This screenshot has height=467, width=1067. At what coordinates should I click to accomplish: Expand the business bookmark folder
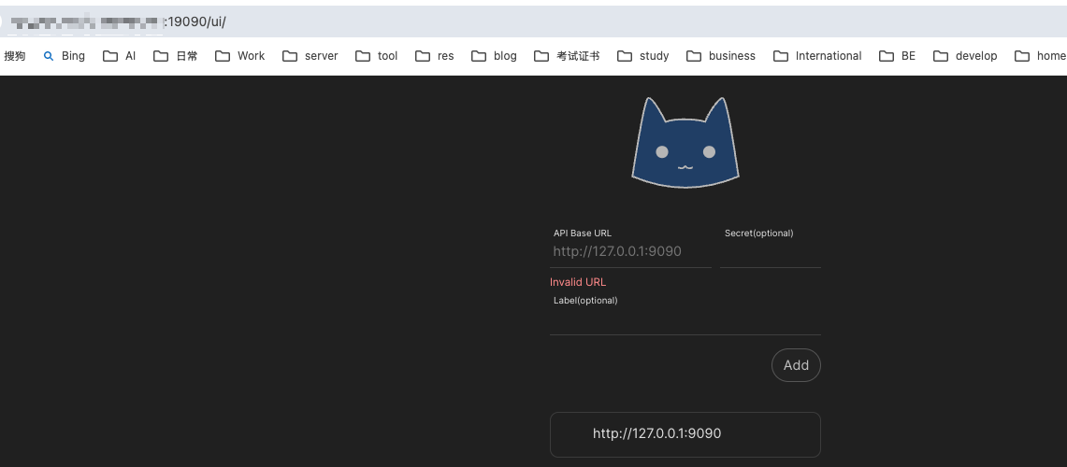[x=720, y=56]
